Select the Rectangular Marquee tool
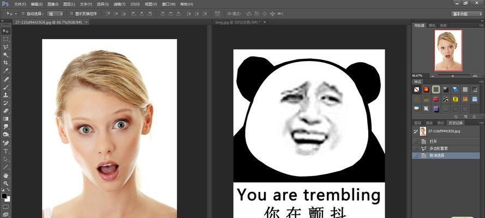The width and height of the screenshot is (485, 218). (x=5, y=39)
